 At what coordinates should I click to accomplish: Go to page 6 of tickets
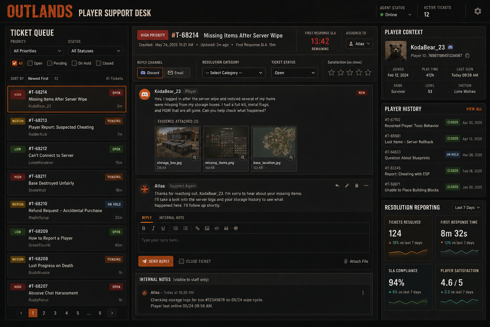100,313
